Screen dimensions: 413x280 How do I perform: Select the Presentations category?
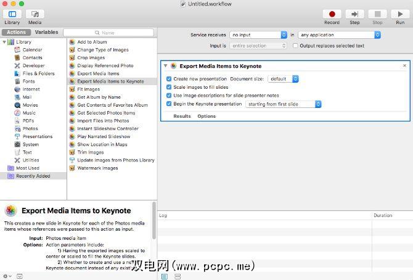(x=38, y=136)
